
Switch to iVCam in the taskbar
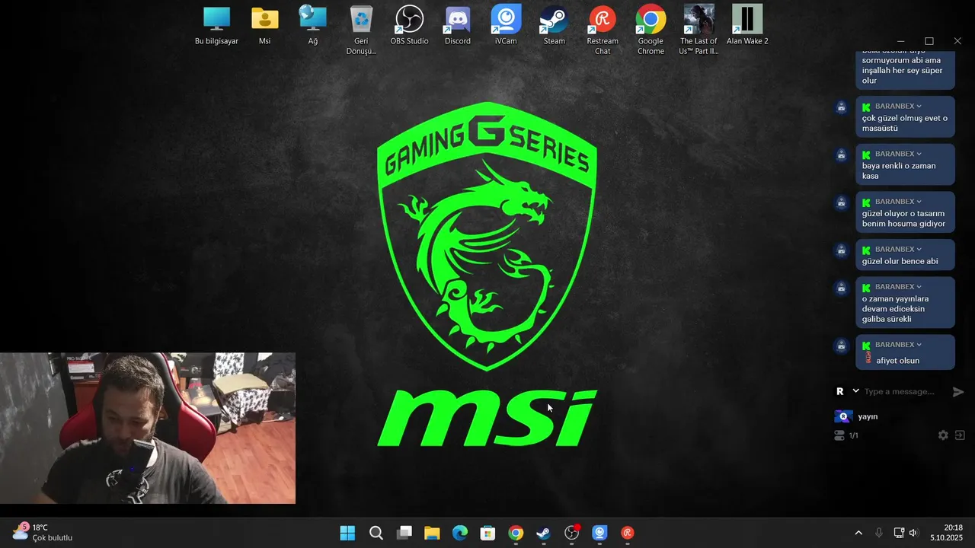[599, 533]
